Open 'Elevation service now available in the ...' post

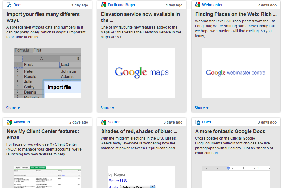tap(140, 17)
